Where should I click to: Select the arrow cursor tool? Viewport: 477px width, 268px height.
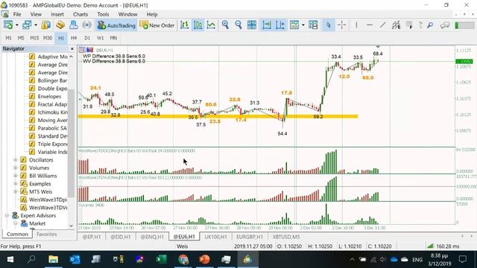coord(328,25)
